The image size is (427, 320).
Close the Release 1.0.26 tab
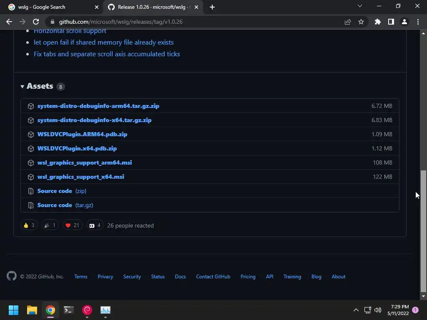pyautogui.click(x=196, y=7)
